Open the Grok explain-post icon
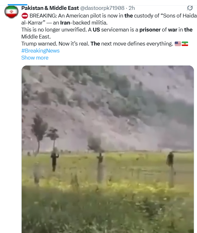197x233 pixels. point(190,8)
